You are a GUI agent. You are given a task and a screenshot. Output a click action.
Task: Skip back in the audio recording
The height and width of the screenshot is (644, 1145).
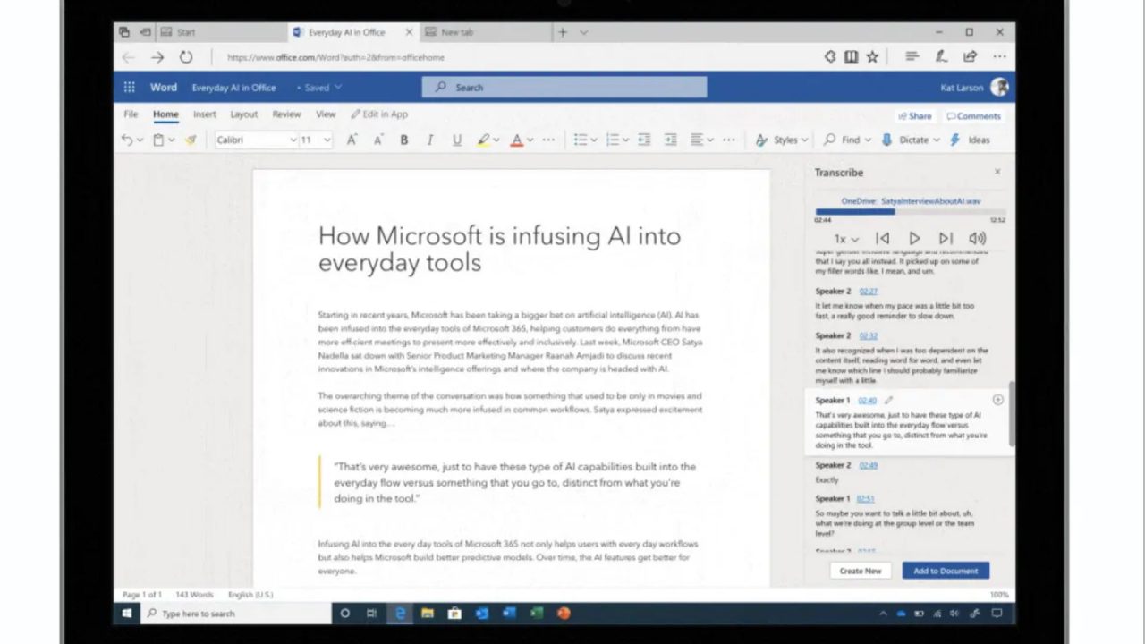point(883,239)
